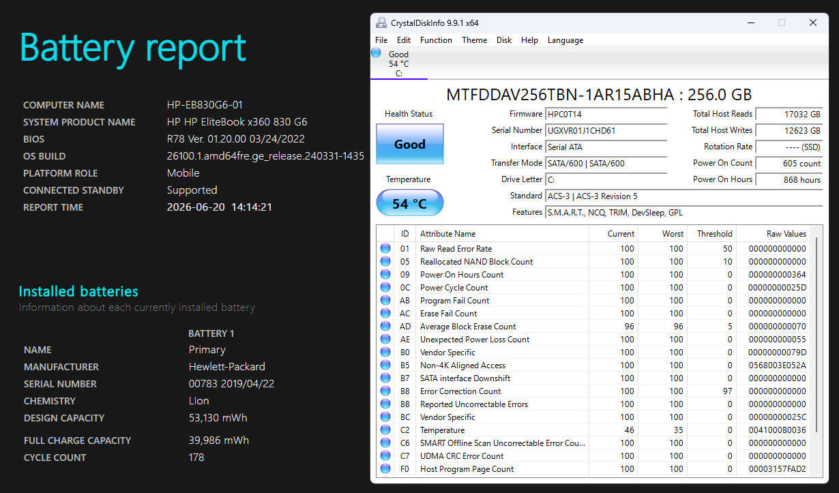
Task: Click the status orb for UDMA CRC Error Count
Action: (385, 456)
